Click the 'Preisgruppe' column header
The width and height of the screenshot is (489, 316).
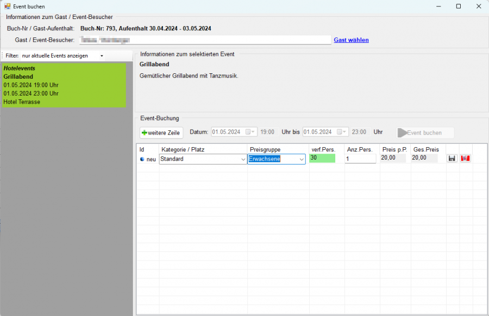point(264,149)
